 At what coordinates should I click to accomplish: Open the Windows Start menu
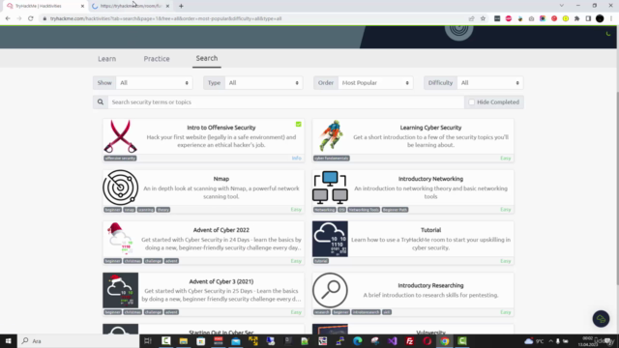[x=9, y=341]
